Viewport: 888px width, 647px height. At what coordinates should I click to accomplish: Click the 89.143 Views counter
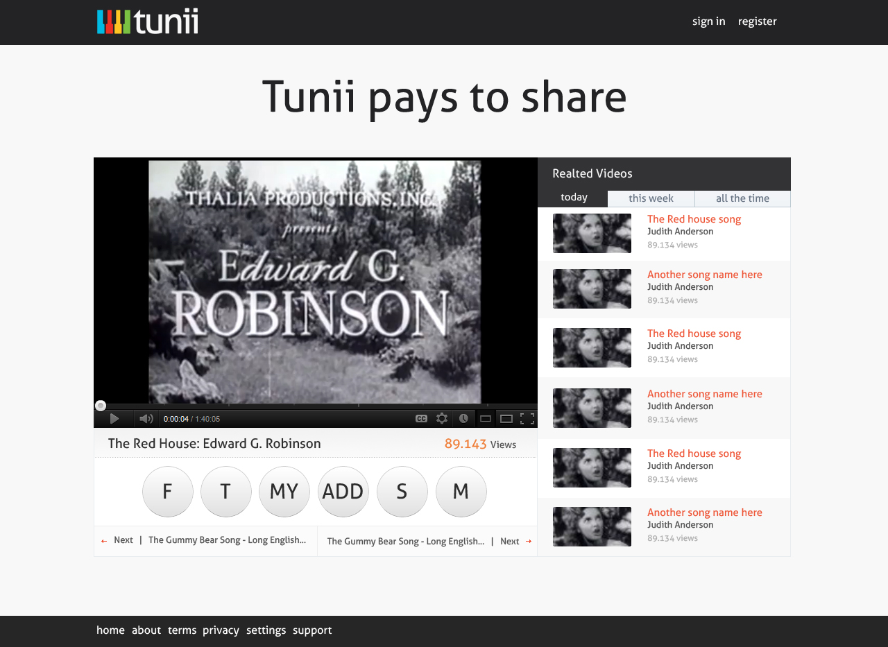[480, 444]
